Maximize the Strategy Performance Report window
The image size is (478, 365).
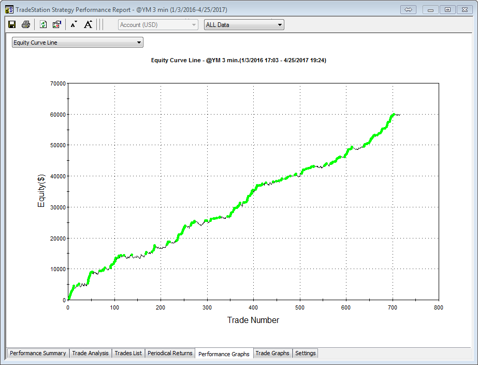(x=447, y=10)
